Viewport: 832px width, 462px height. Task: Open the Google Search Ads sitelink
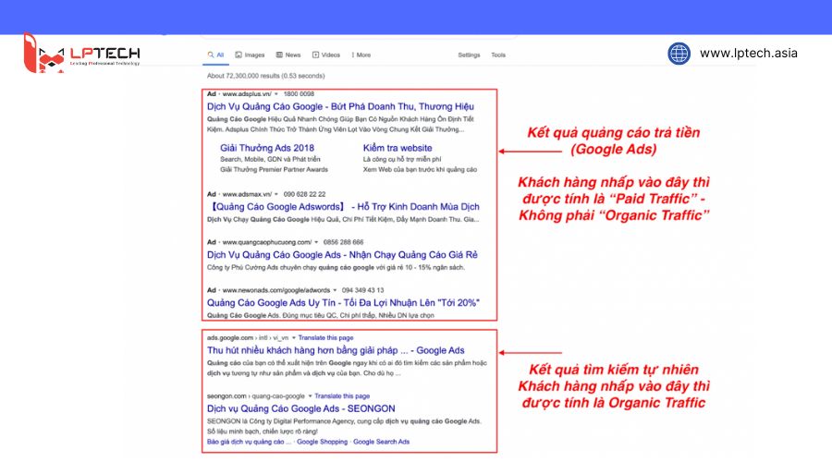pyautogui.click(x=382, y=442)
